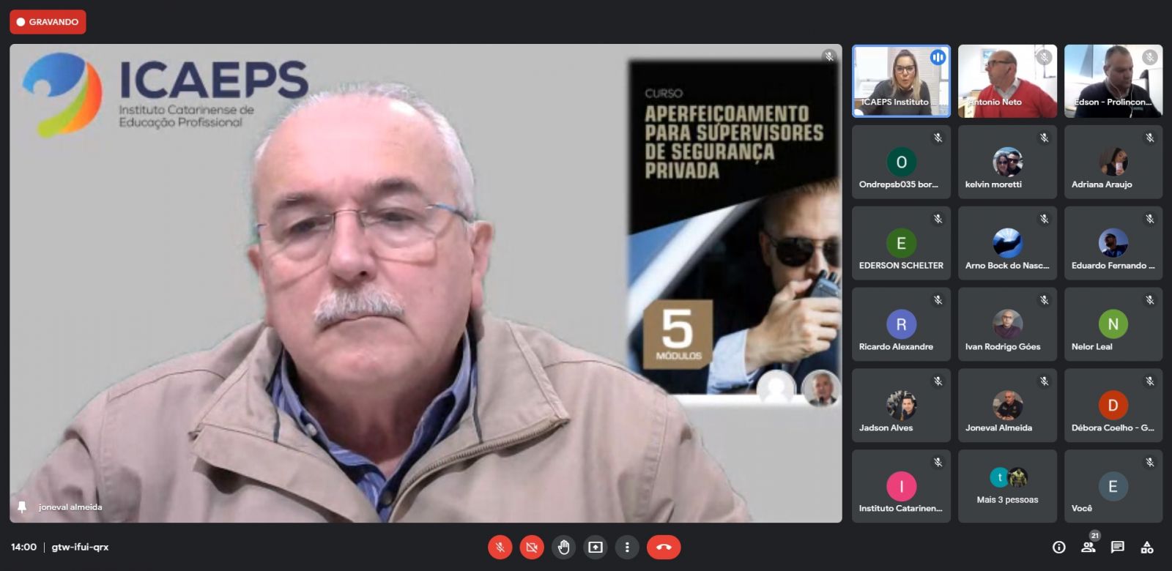Viewport: 1172px width, 571px height.
Task: Click Débora Coelho avatar D
Action: tap(1113, 406)
